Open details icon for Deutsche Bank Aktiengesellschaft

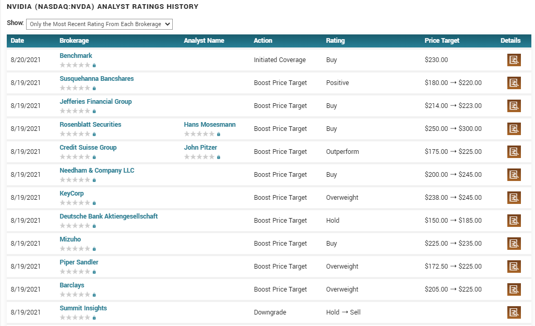tap(514, 220)
